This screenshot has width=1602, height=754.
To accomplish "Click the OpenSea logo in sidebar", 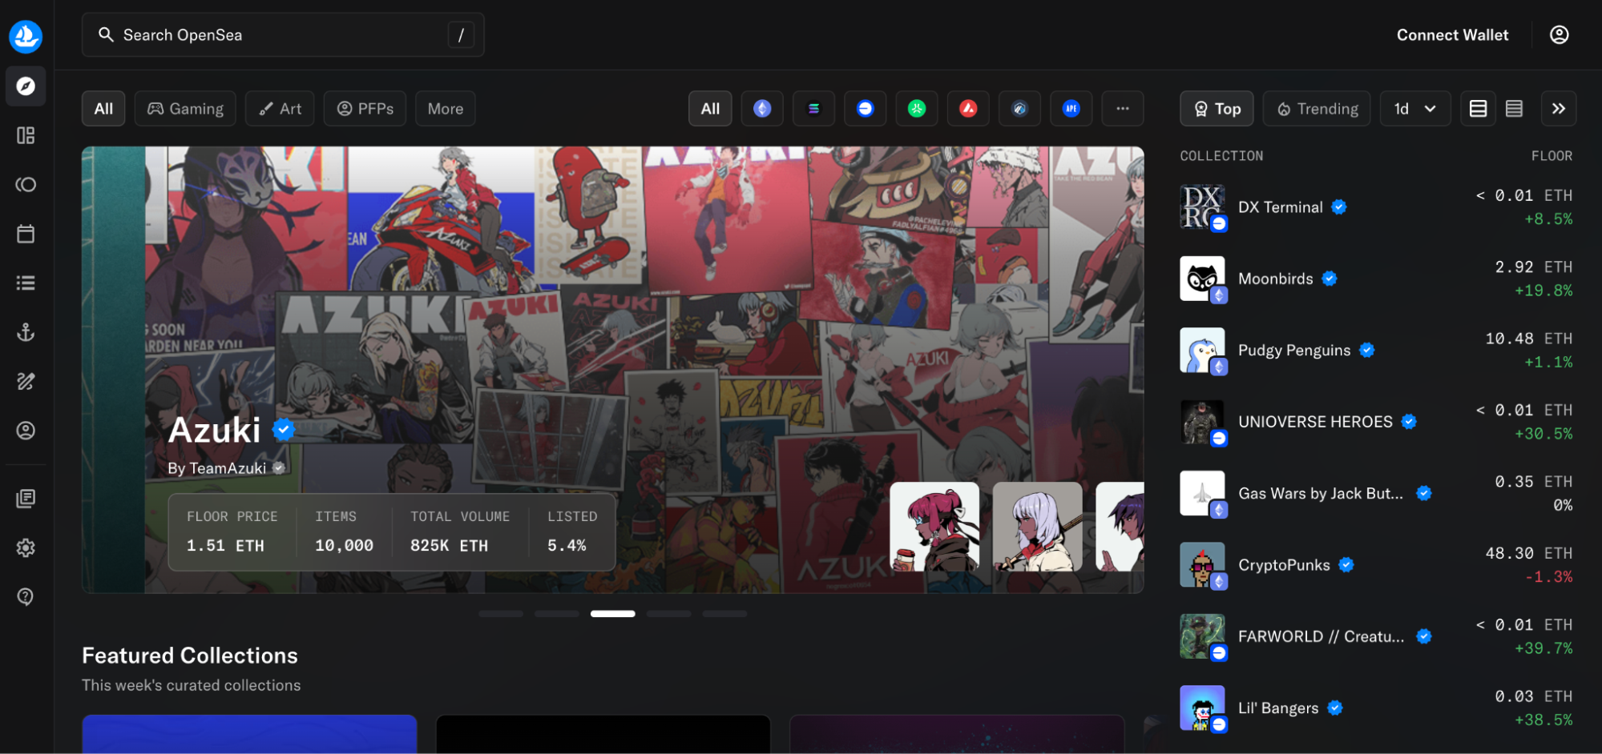I will (x=26, y=36).
